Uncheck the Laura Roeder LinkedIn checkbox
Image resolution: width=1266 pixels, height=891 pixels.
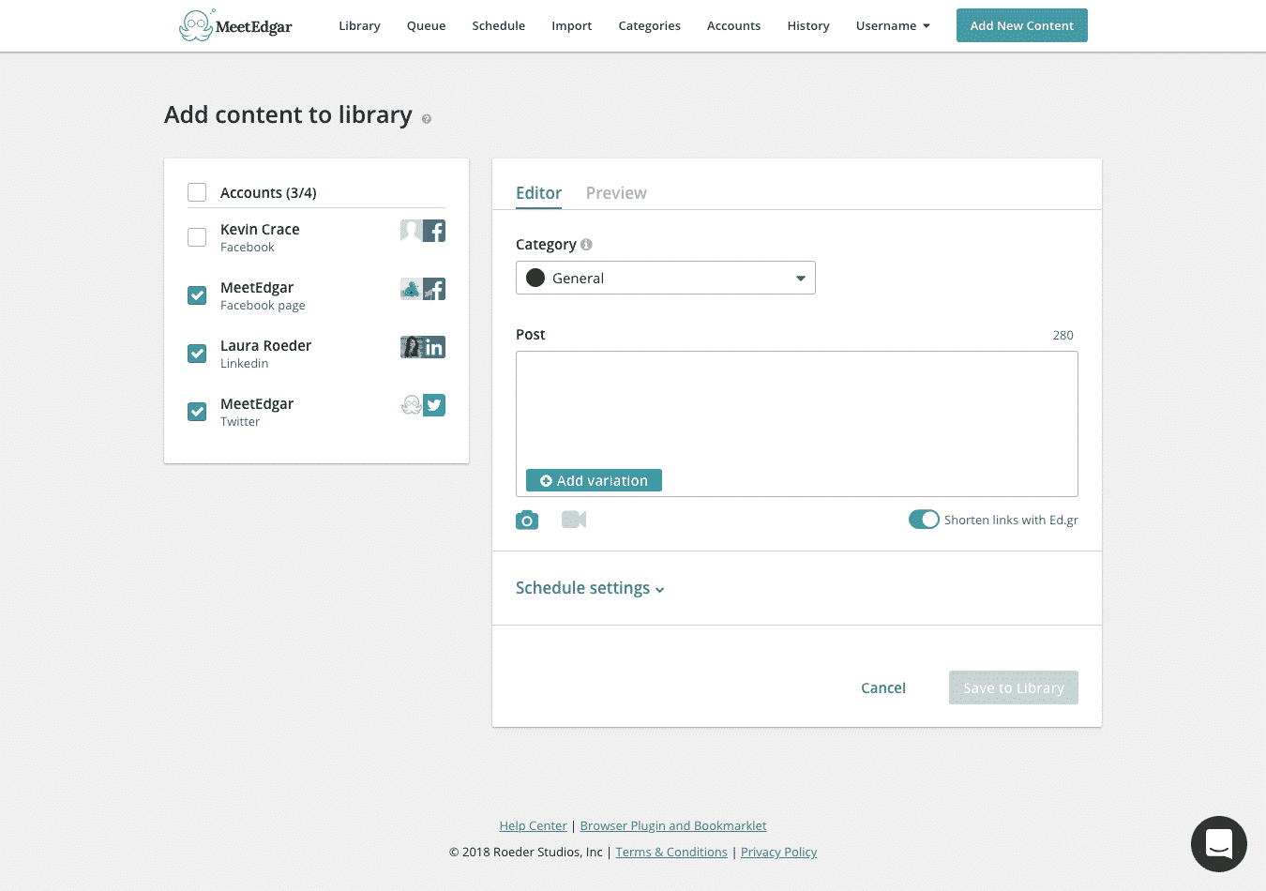(197, 354)
